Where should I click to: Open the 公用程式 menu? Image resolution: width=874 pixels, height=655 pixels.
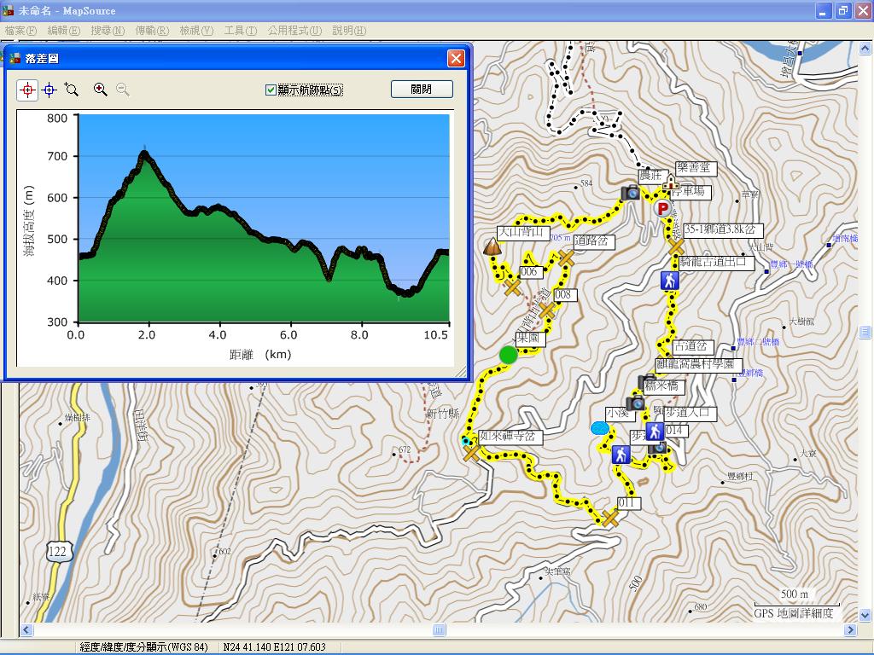click(294, 30)
